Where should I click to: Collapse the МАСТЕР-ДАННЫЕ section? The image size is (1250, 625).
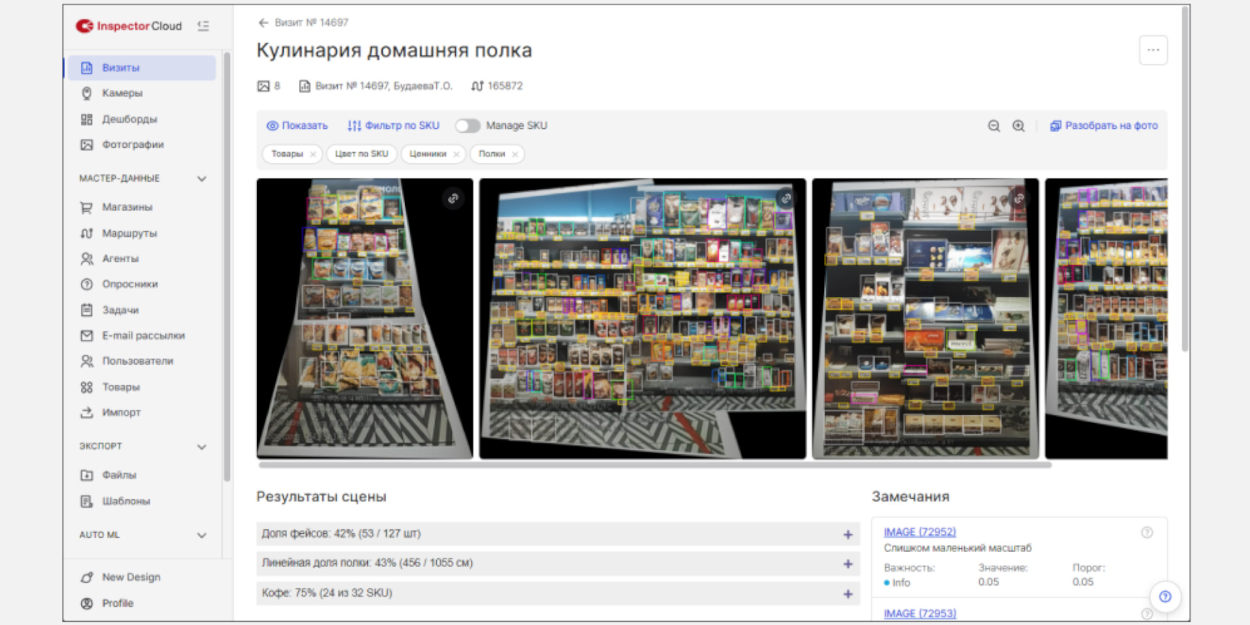pyautogui.click(x=202, y=178)
